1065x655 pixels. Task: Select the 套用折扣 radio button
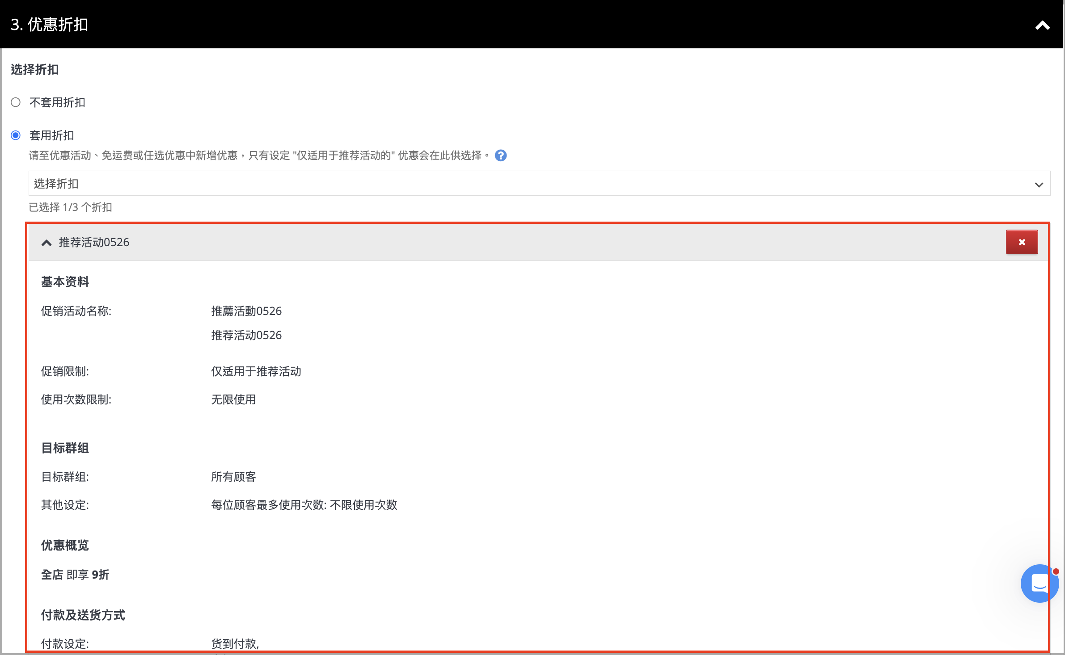(x=16, y=135)
